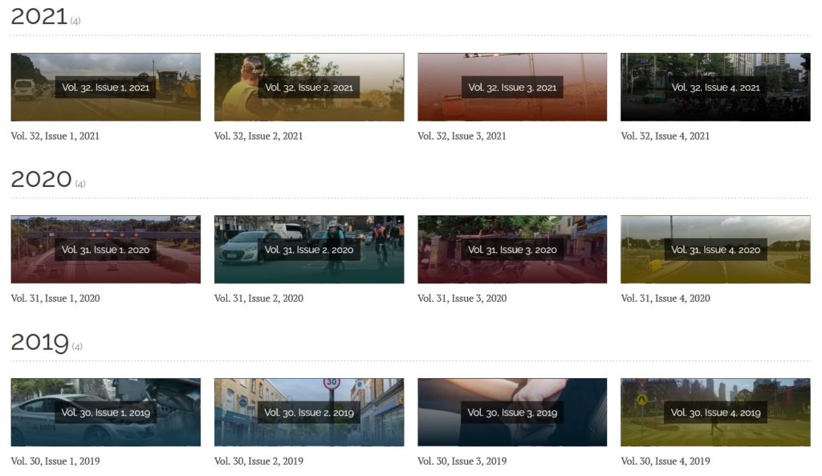Click the Vol. 31, Issue 3, 2020 text link
The image size is (822, 476).
[462, 299]
